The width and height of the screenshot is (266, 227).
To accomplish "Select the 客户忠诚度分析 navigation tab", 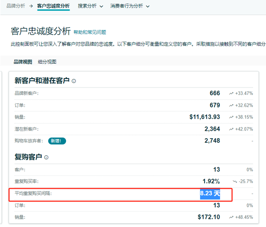I will coord(53,6).
